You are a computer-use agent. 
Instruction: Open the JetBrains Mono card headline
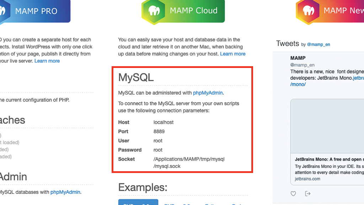[x=330, y=159]
